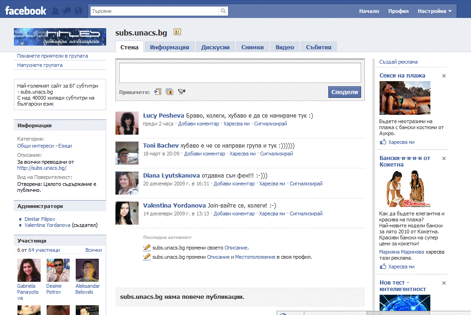Like Toni Bachev's post

(x=242, y=154)
